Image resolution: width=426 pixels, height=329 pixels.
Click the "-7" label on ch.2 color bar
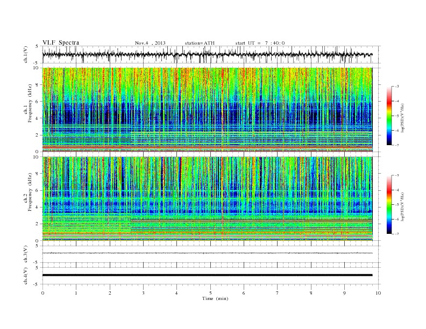point(396,234)
